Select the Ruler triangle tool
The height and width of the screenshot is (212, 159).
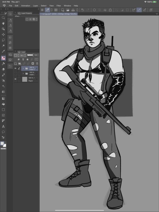click(x=3, y=121)
